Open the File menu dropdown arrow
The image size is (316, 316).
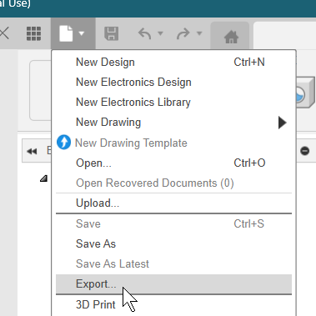pyautogui.click(x=82, y=33)
